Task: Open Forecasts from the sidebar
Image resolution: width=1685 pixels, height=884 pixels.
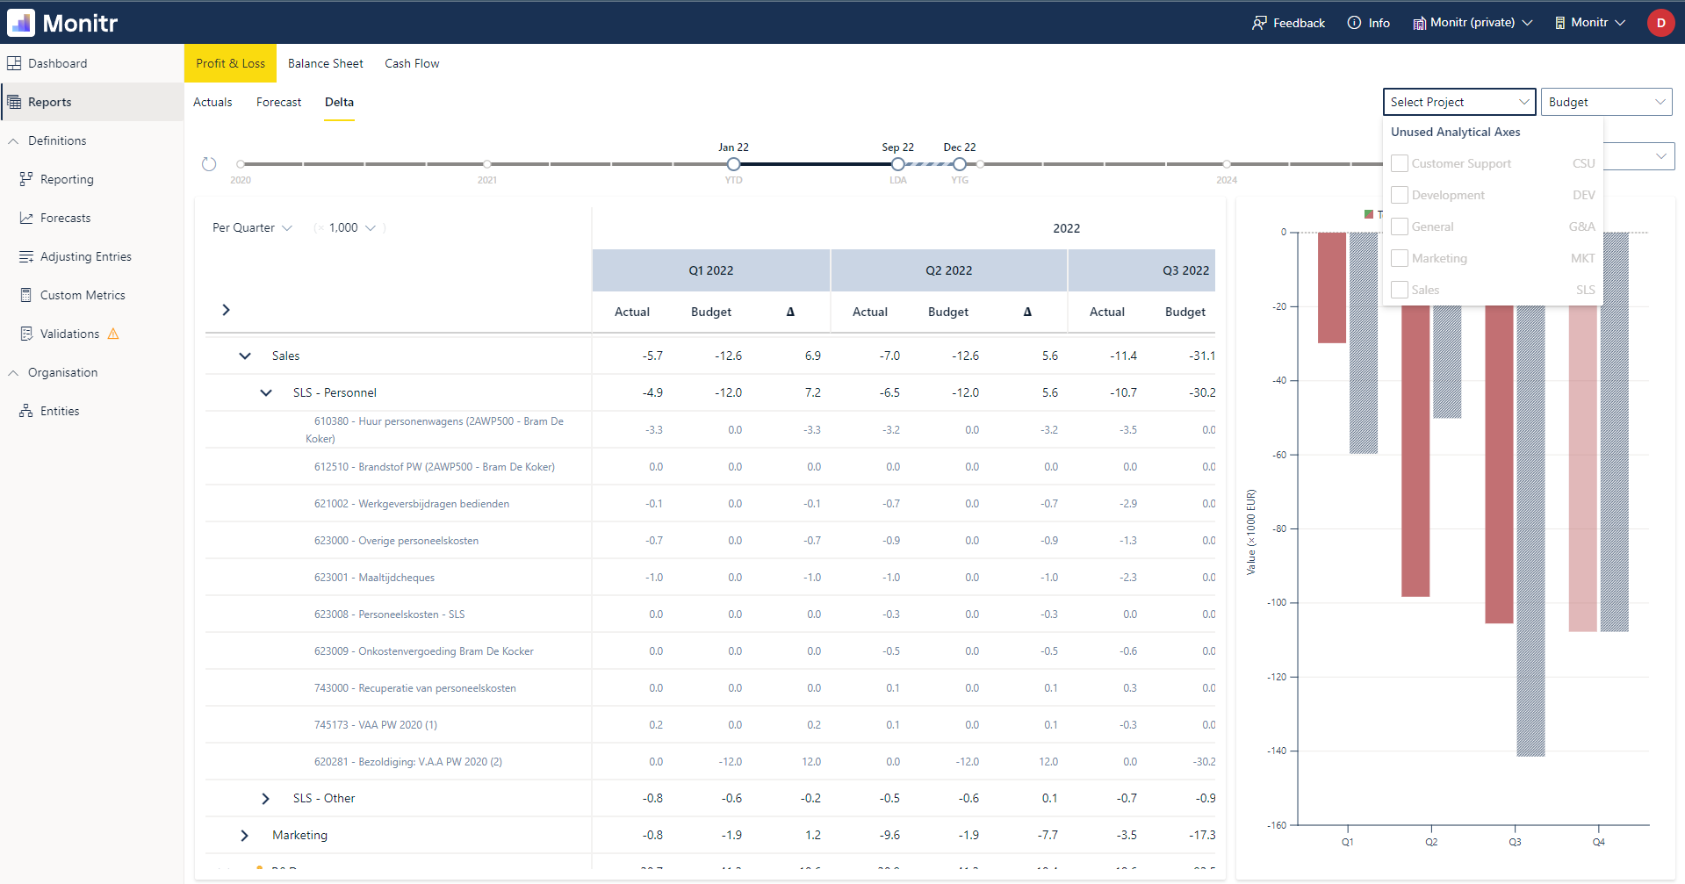Action: [x=65, y=218]
